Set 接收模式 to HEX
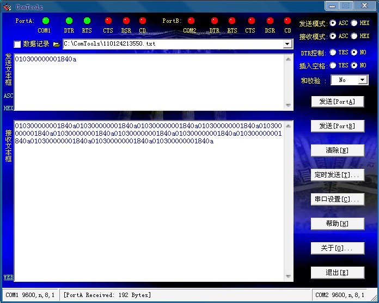The height and width of the screenshot is (303, 379). click(x=354, y=36)
